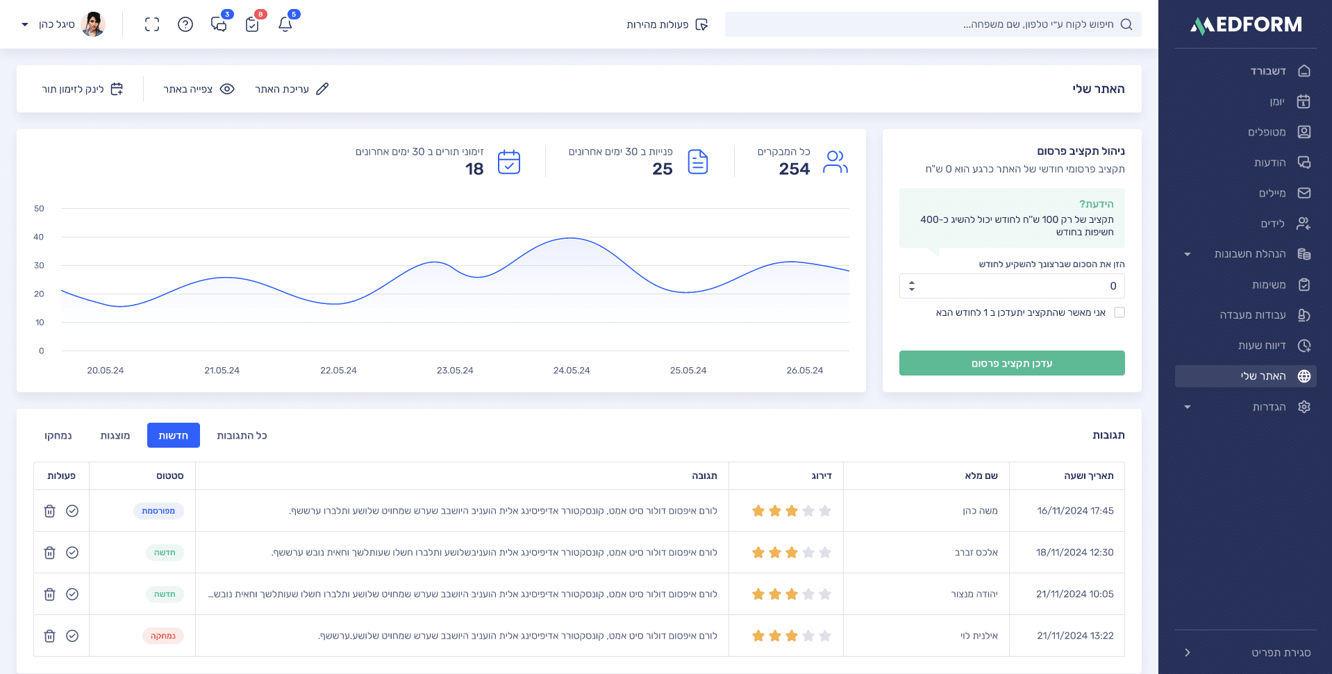Screen dimensions: 1332x674
Task: Approve the אילנית לוי comment
Action: (x=72, y=636)
